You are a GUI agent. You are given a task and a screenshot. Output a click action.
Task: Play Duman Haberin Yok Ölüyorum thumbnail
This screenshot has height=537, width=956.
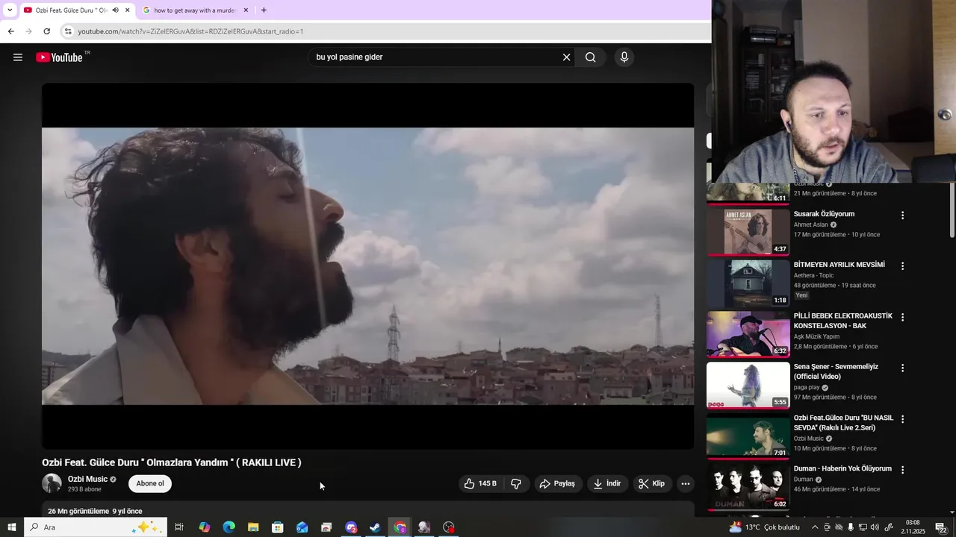pos(748,487)
